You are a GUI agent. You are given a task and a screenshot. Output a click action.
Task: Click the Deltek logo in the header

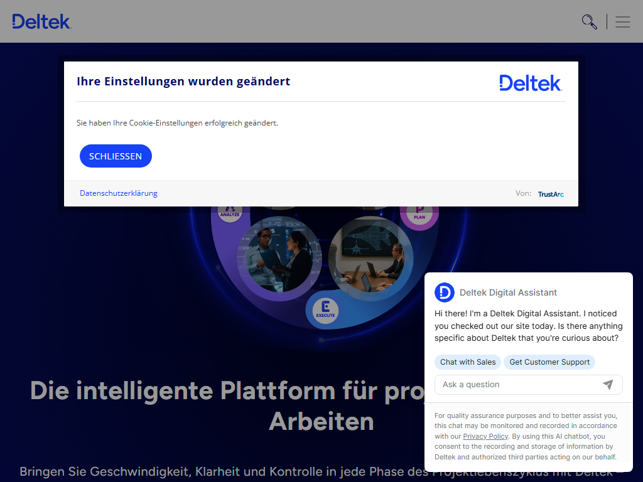pyautogui.click(x=41, y=22)
